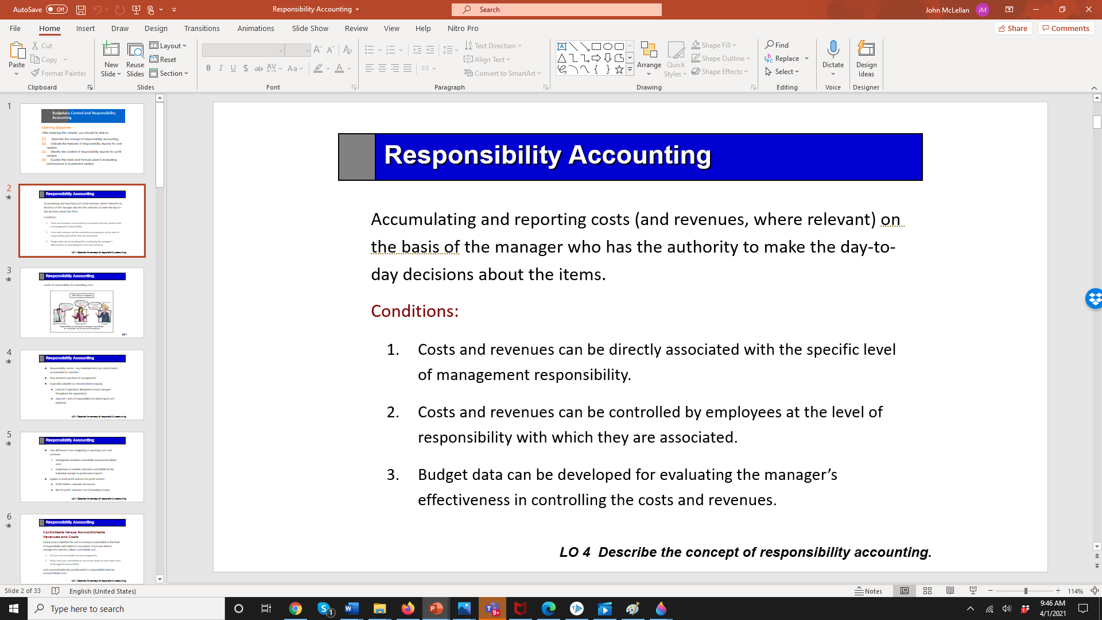Toggle Notes pane in status bar
This screenshot has width=1102, height=620.
click(868, 591)
